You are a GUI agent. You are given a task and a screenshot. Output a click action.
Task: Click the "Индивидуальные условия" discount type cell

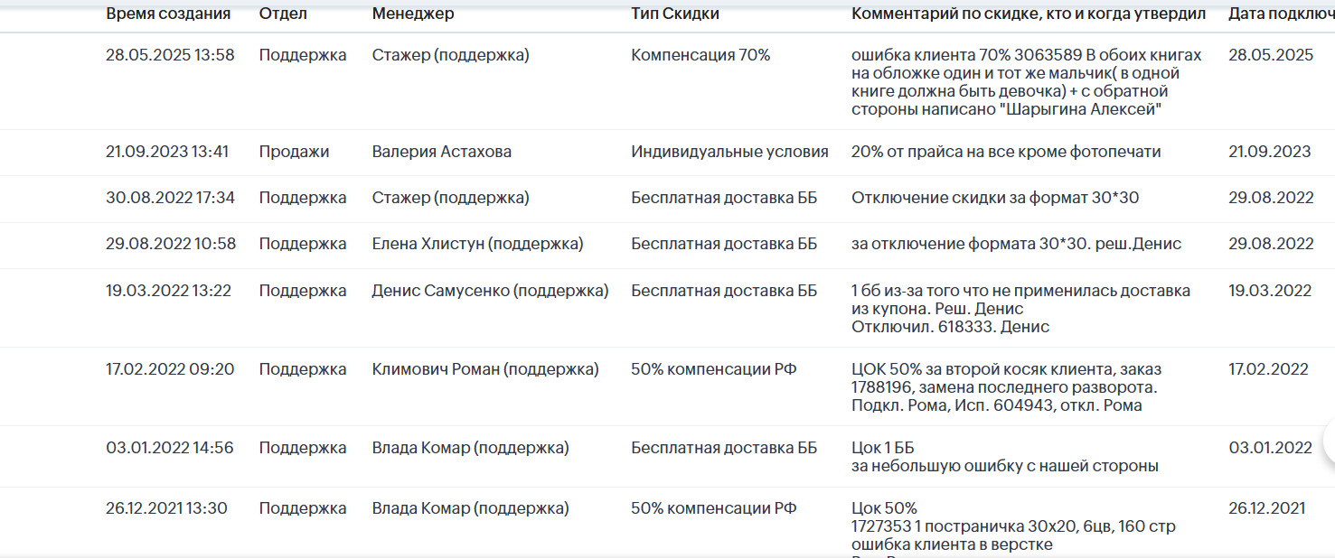coord(729,152)
